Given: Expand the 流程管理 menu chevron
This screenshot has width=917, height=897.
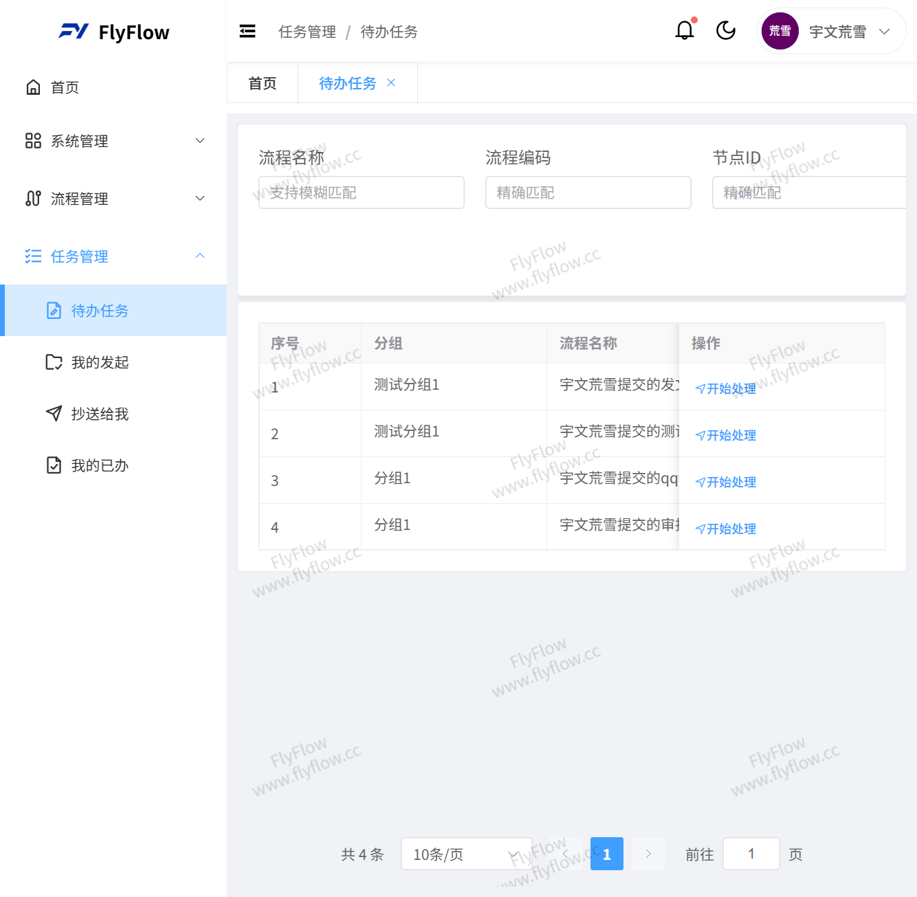Looking at the screenshot, I should (x=200, y=199).
